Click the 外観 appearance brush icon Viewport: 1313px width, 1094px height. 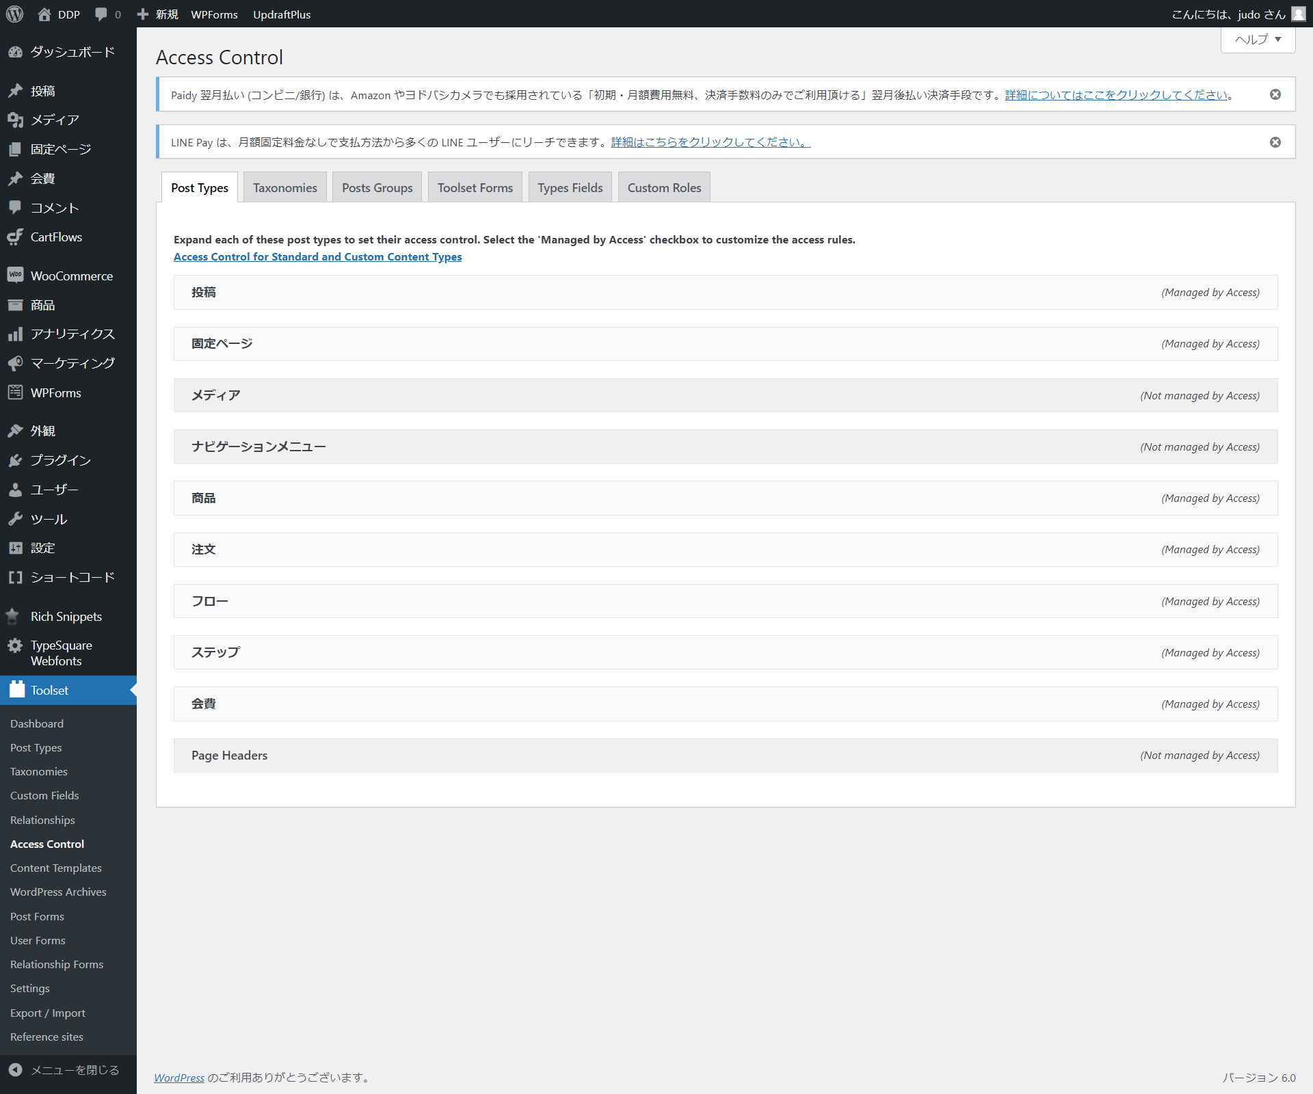pos(15,431)
